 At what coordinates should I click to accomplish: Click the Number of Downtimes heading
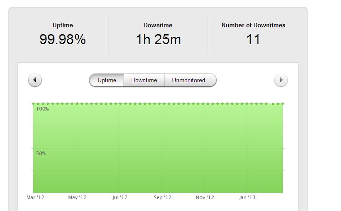[x=253, y=25]
